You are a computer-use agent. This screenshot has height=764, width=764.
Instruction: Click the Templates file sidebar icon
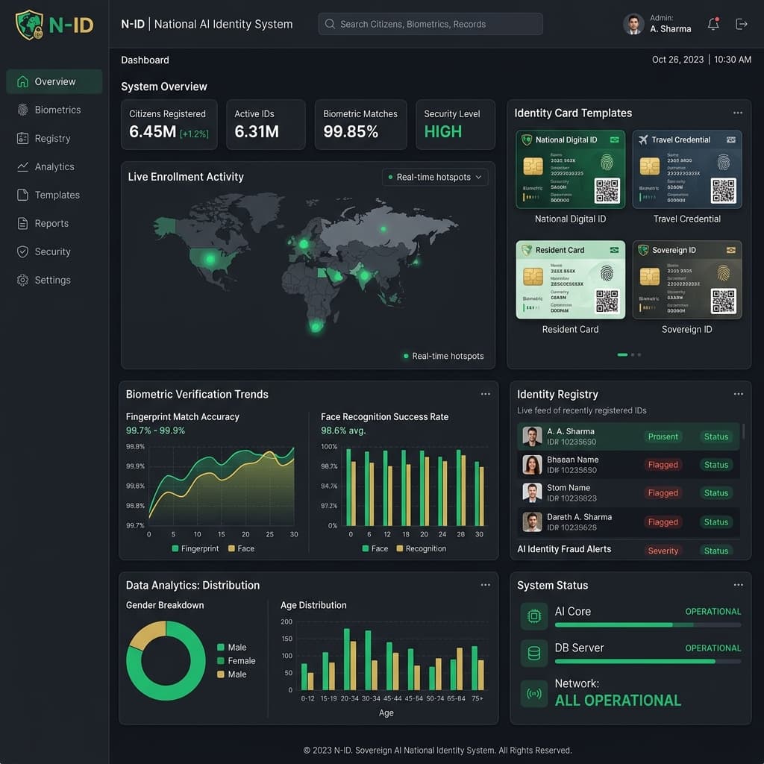tap(22, 195)
